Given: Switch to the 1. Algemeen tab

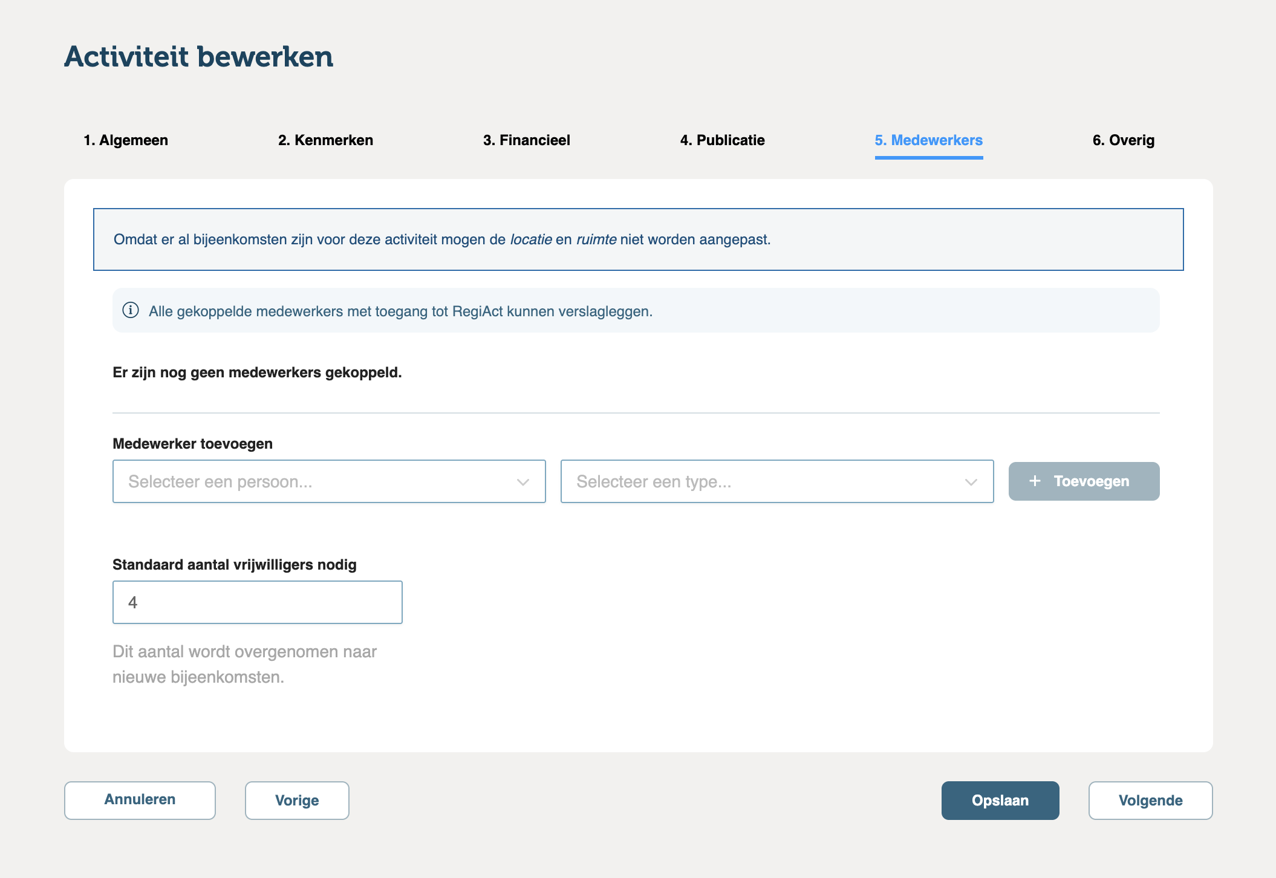Looking at the screenshot, I should (126, 140).
